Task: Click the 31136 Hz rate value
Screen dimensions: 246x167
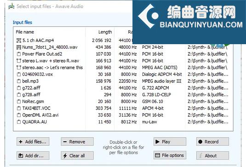Action: tap(128, 115)
